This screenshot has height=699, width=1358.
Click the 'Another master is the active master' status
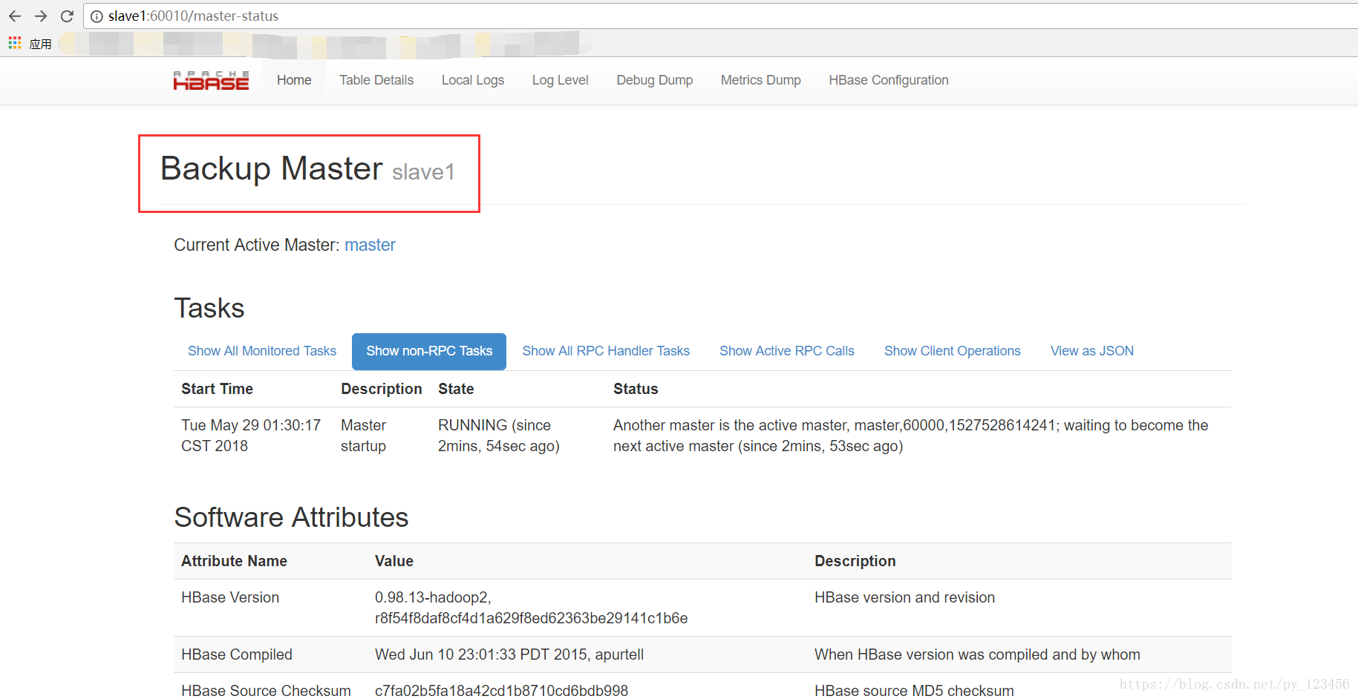click(911, 436)
